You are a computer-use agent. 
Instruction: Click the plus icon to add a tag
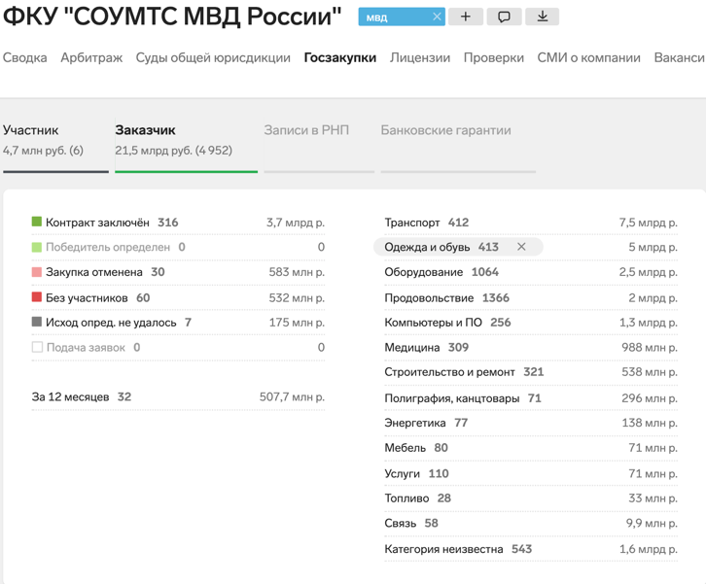(x=466, y=17)
